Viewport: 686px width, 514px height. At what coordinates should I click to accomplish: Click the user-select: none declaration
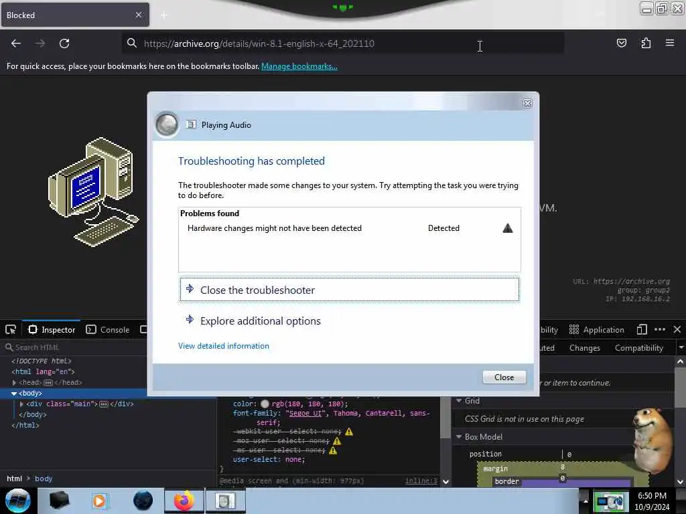pos(269,459)
